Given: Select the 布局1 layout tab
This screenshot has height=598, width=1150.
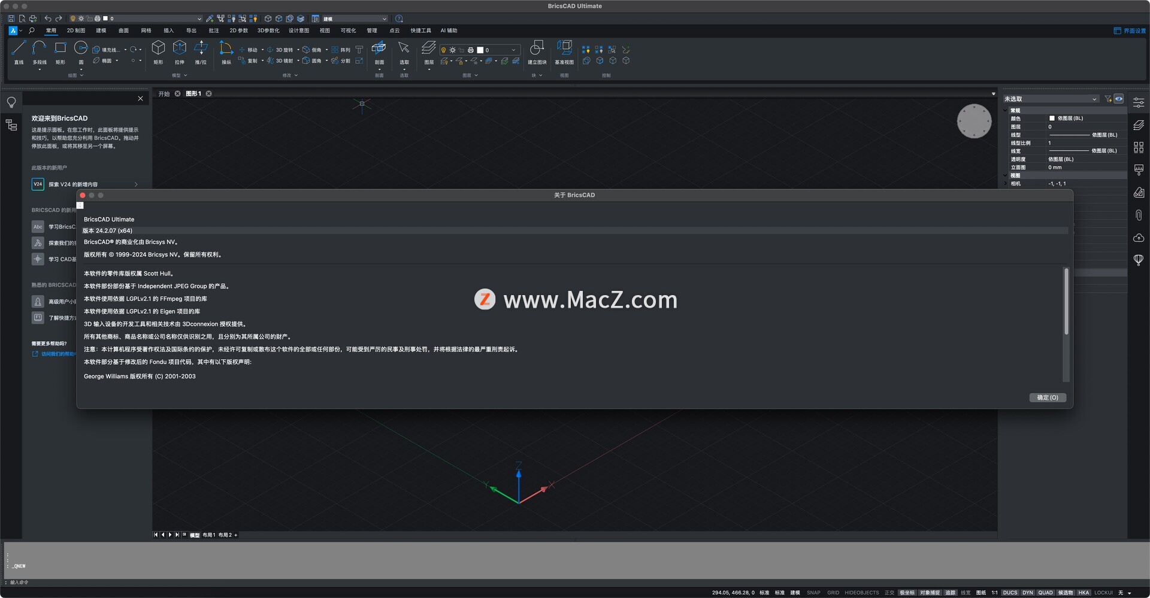Looking at the screenshot, I should pos(208,535).
